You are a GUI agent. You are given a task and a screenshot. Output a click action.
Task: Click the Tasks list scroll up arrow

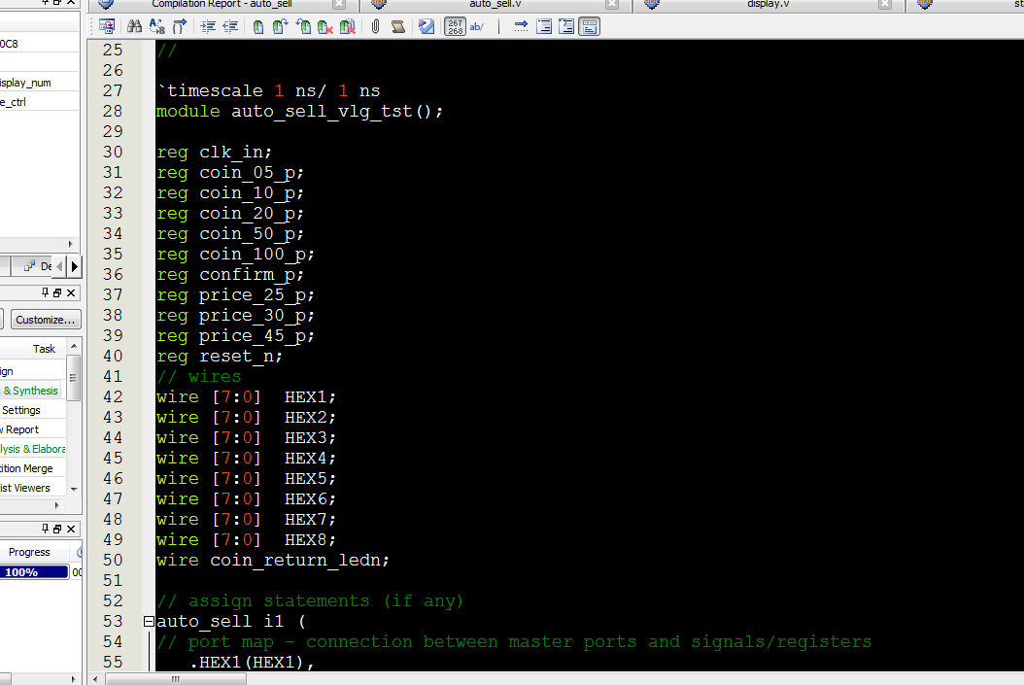pos(74,346)
